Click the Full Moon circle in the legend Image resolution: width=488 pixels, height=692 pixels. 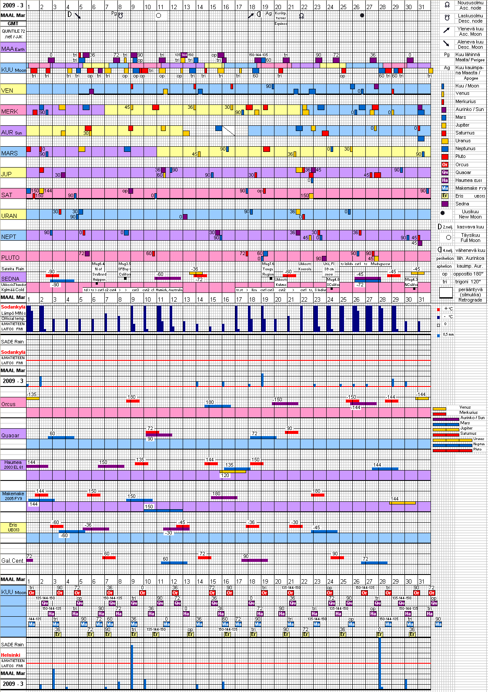[x=448, y=237]
